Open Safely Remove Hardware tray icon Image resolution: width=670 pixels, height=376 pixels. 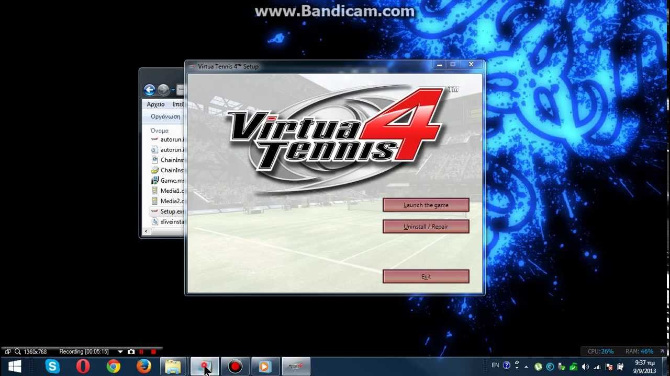tap(562, 367)
